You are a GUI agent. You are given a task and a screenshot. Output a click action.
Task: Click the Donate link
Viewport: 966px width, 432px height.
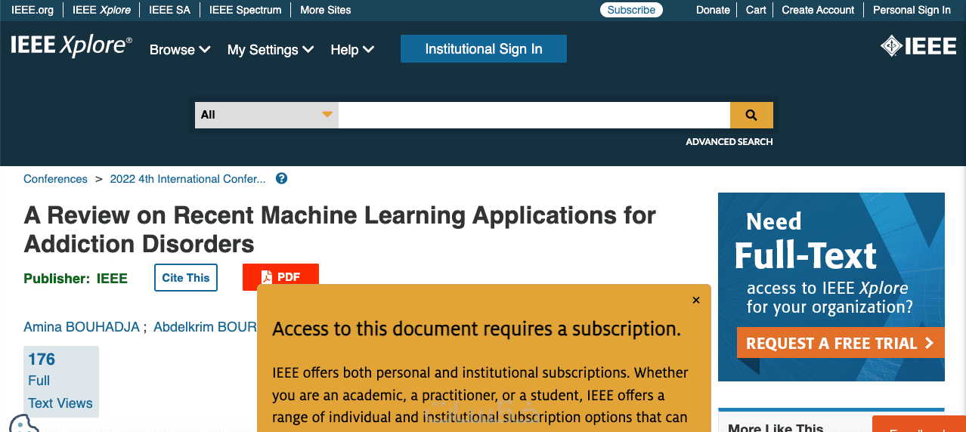[713, 10]
